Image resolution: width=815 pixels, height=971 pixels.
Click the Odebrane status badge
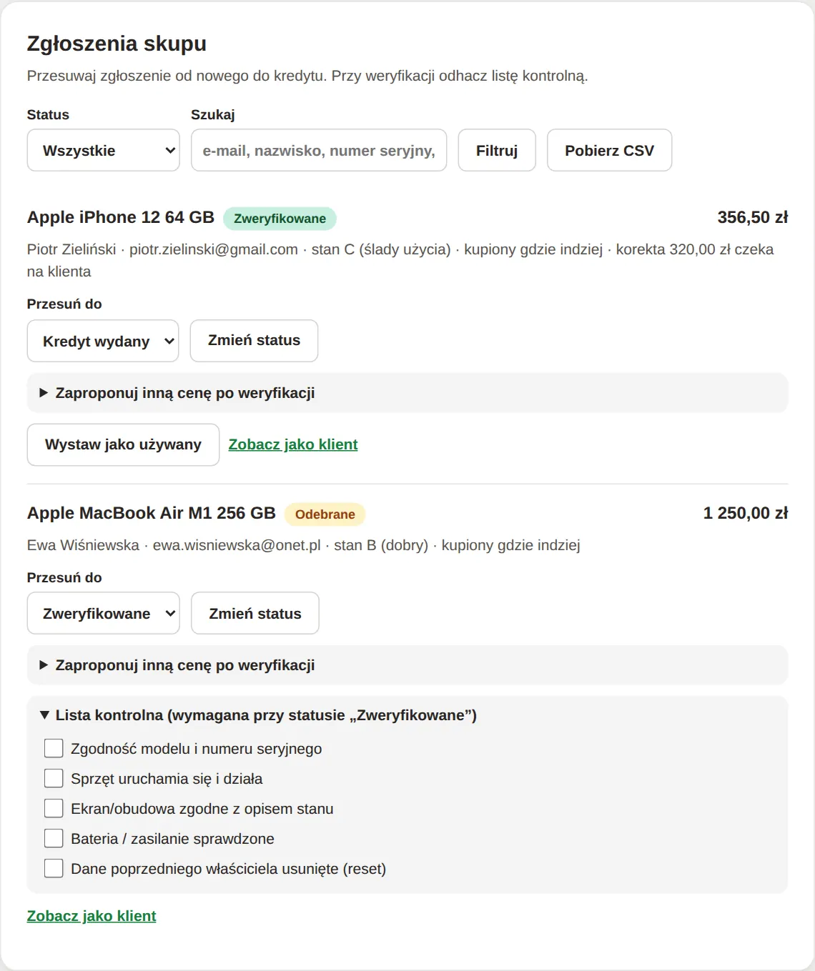pos(325,514)
